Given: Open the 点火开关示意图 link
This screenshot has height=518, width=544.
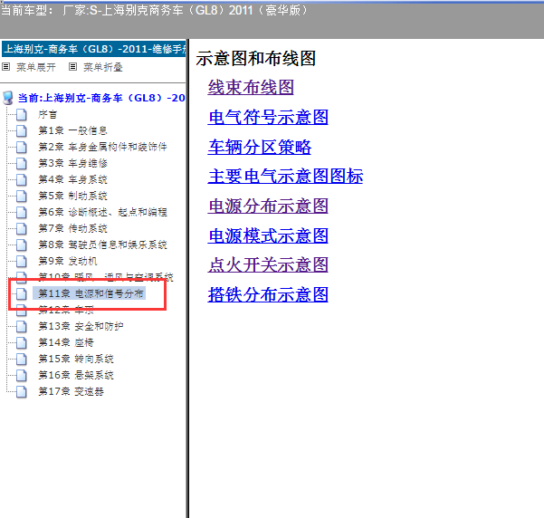Looking at the screenshot, I should tap(268, 265).
